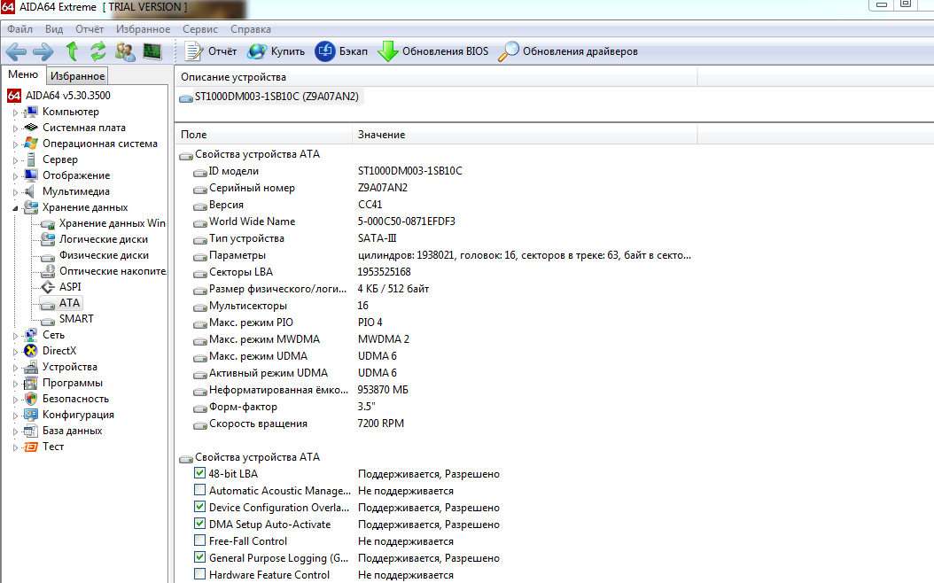Click the green up arrow icon

point(72,51)
